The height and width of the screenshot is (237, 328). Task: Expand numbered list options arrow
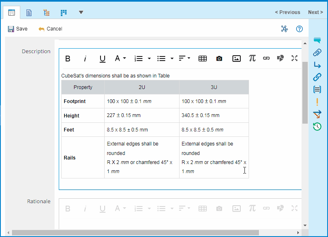coord(149,59)
